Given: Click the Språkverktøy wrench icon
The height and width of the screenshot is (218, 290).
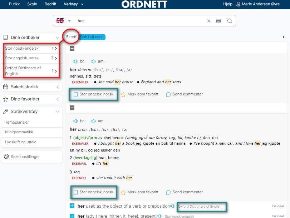Looking at the screenshot, I should pos(6,111).
